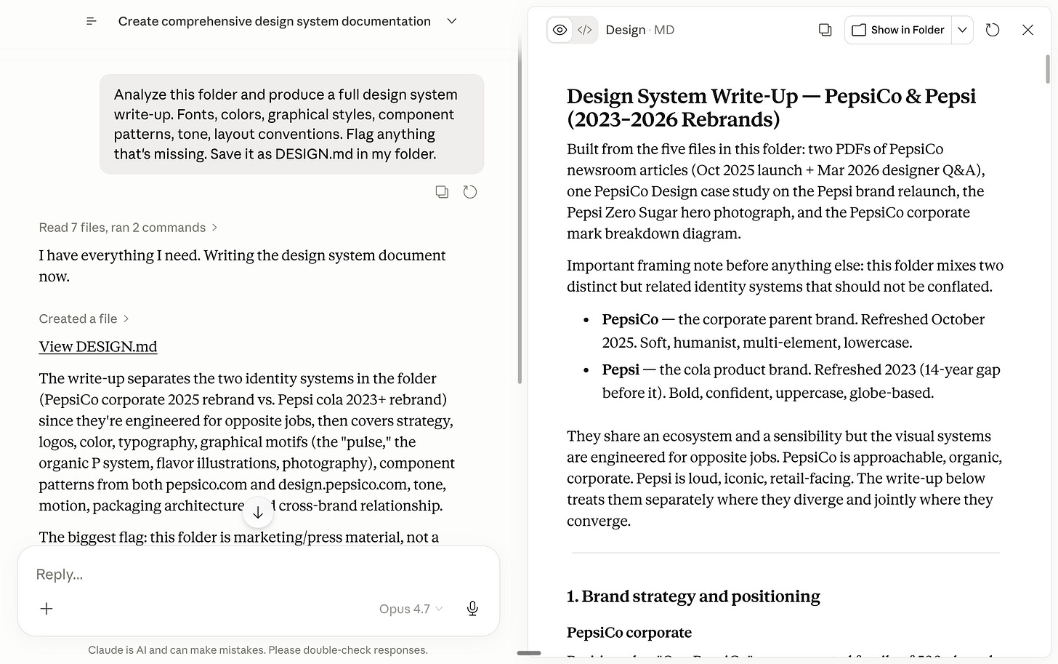Open the View DESIGN.md link
Image resolution: width=1058 pixels, height=664 pixels.
pyautogui.click(x=98, y=347)
